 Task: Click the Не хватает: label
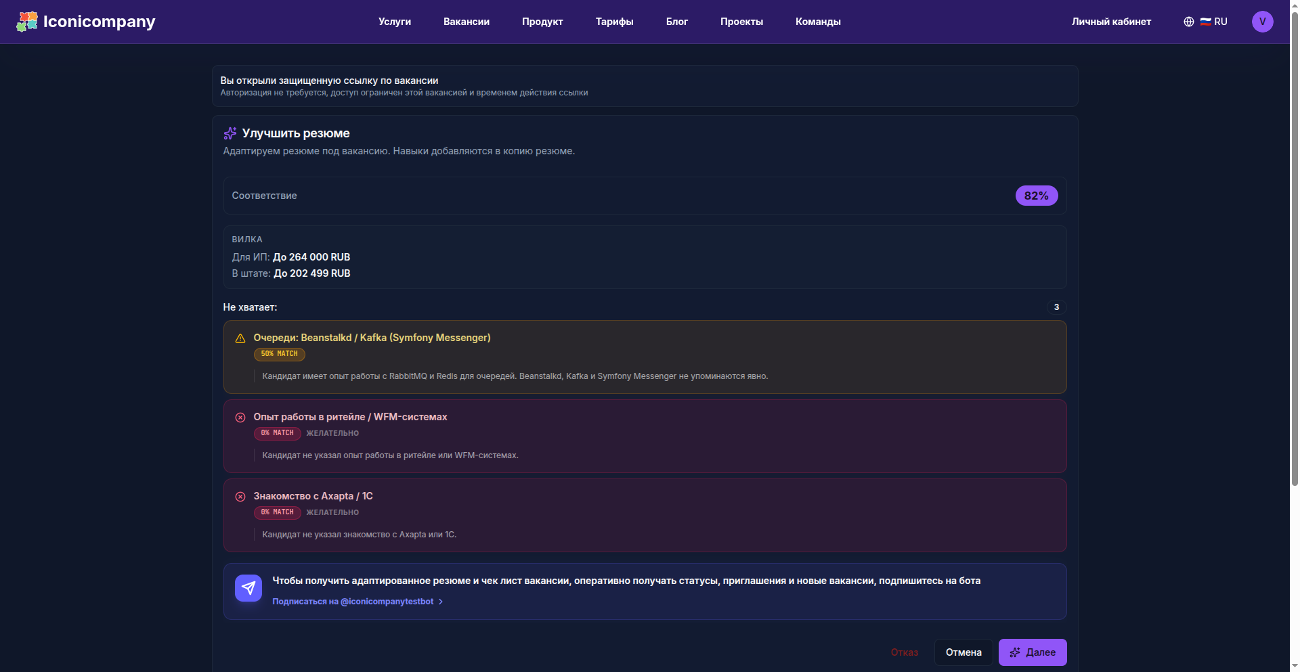(x=250, y=307)
